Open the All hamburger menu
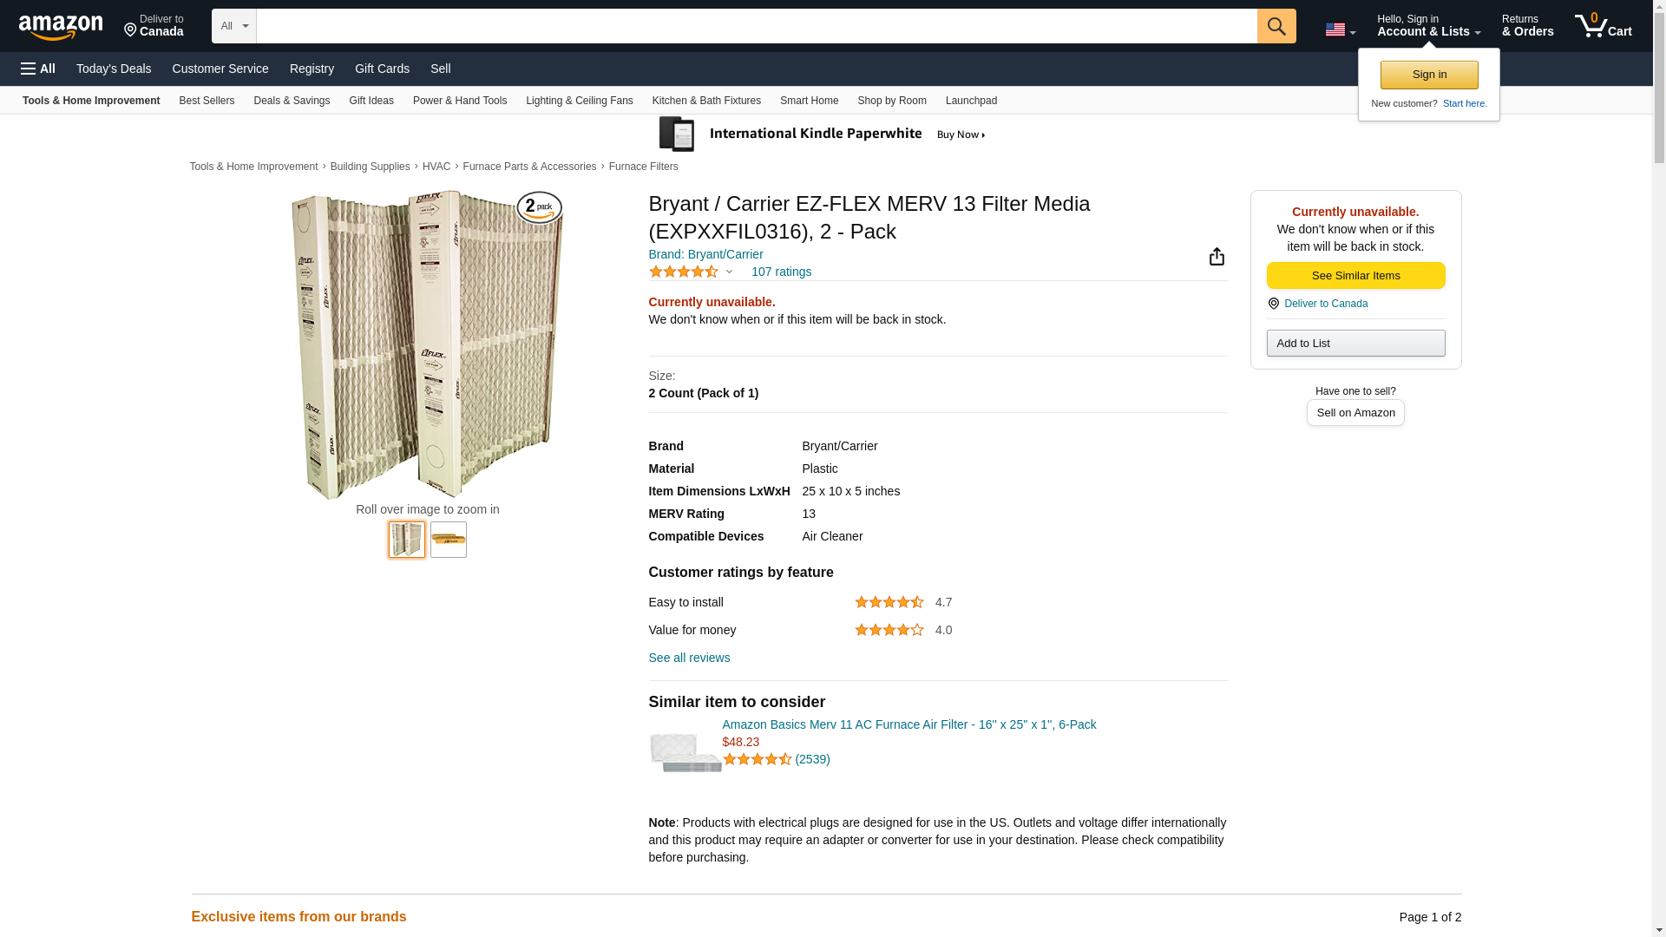This screenshot has height=937, width=1666. click(38, 69)
